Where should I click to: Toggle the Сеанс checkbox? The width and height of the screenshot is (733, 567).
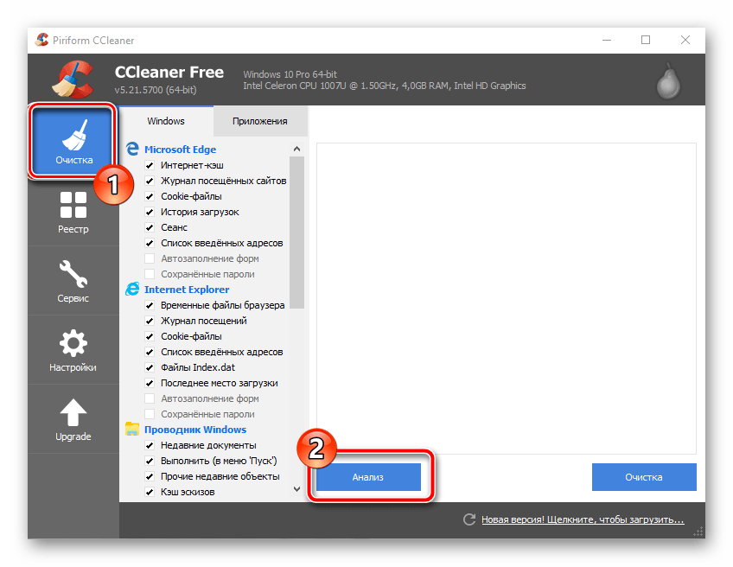pyautogui.click(x=150, y=227)
